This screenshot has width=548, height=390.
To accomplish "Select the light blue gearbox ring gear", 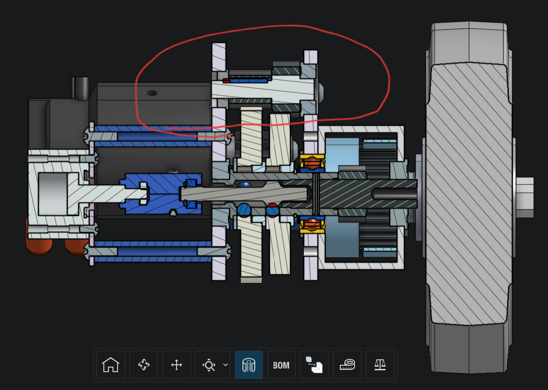I will (342, 154).
